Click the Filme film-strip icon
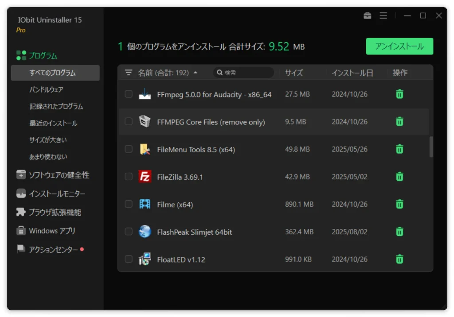The width and height of the screenshot is (454, 317). pyautogui.click(x=145, y=204)
